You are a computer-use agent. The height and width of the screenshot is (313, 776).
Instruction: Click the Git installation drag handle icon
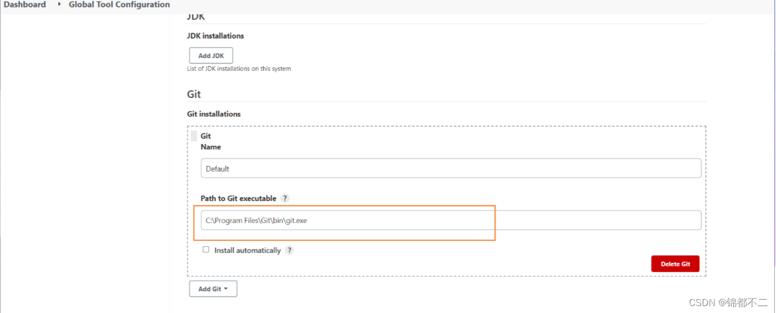[194, 136]
